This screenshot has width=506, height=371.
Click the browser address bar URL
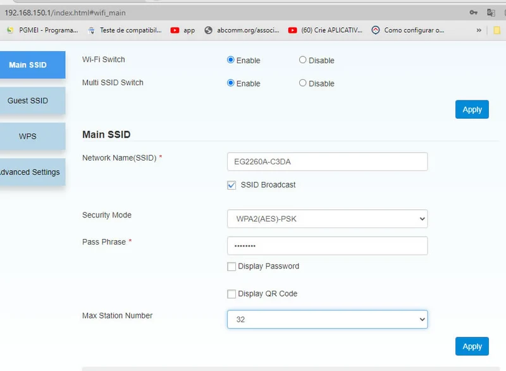(x=65, y=13)
